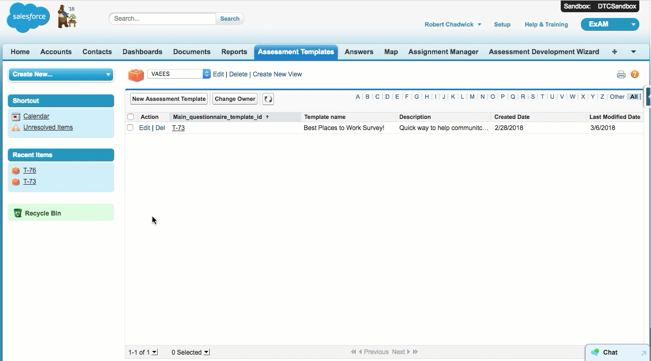The image size is (651, 361).
Task: Click in the Search input field
Action: coord(163,19)
